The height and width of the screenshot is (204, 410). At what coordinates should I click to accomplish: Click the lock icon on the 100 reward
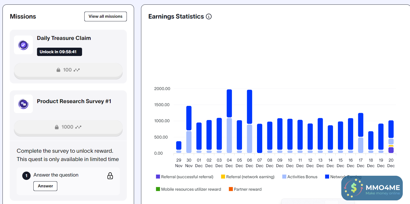pos(58,70)
